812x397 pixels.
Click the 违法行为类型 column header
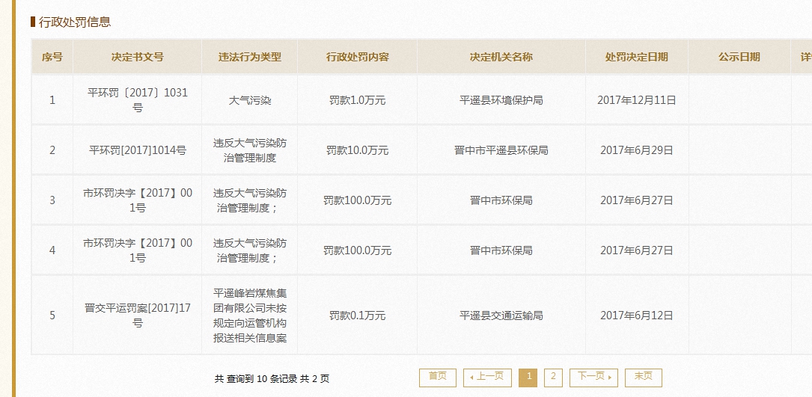pos(250,57)
